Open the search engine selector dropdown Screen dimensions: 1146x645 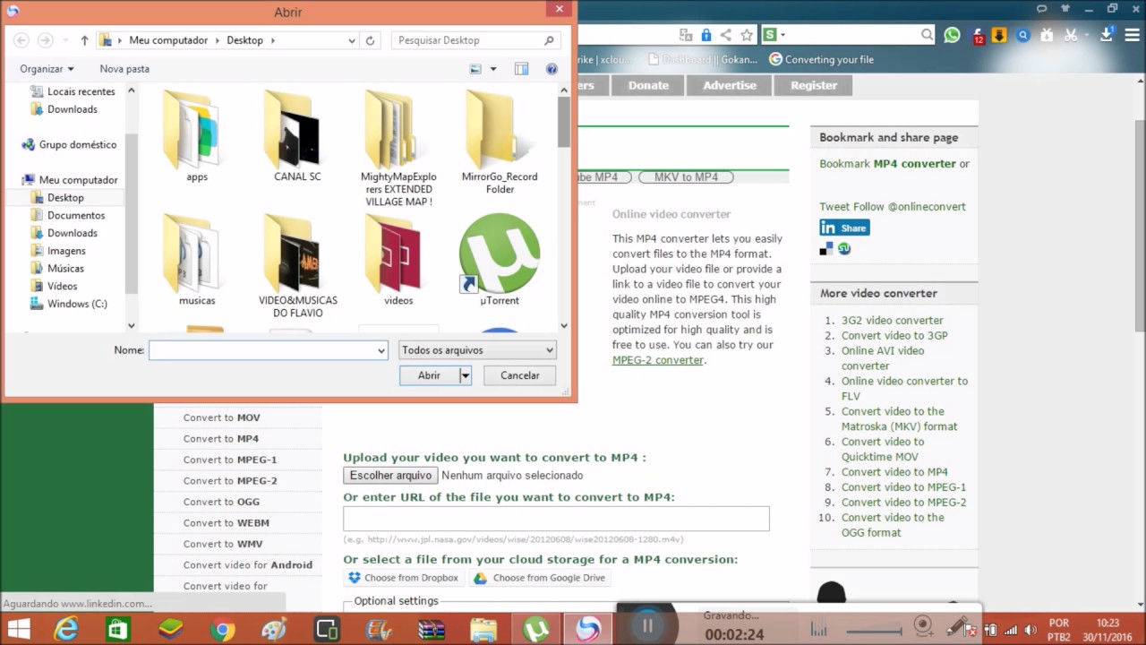tap(783, 35)
